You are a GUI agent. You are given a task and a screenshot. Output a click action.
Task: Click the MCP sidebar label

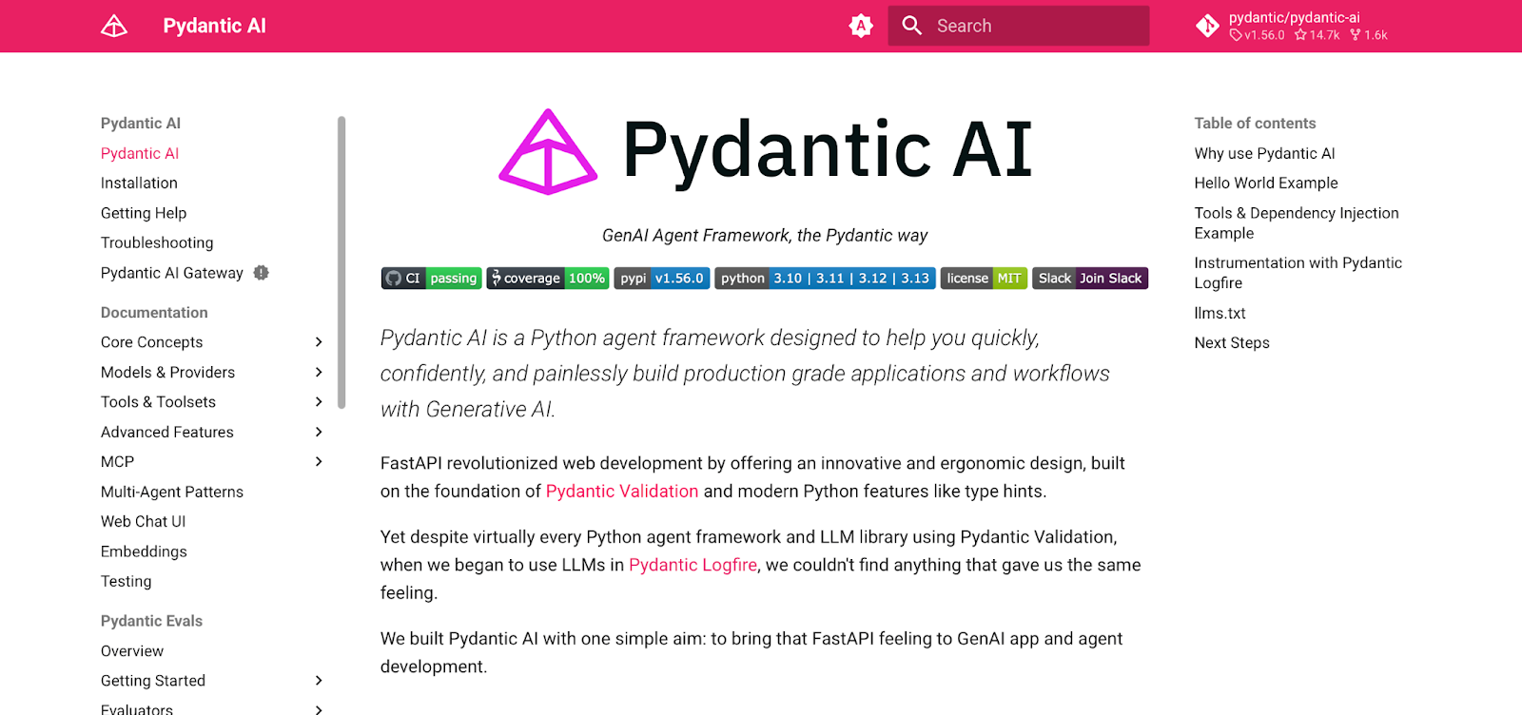[x=117, y=462]
